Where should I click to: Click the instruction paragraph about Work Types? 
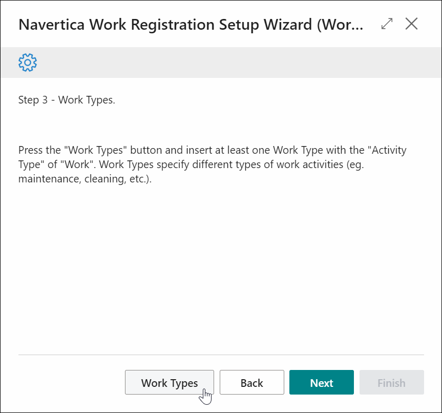point(212,164)
